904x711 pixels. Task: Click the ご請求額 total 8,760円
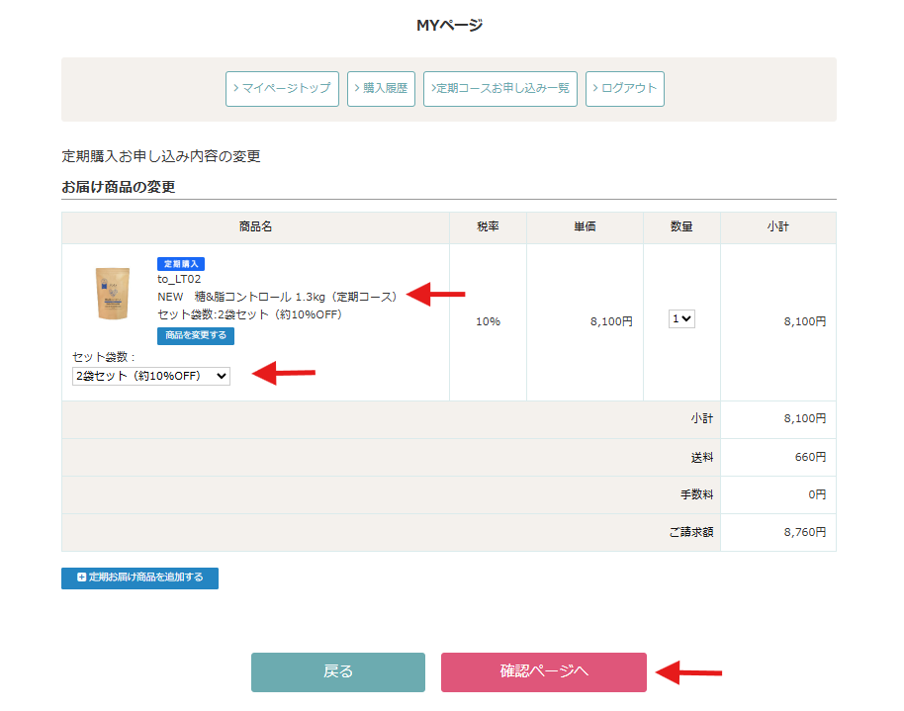804,532
